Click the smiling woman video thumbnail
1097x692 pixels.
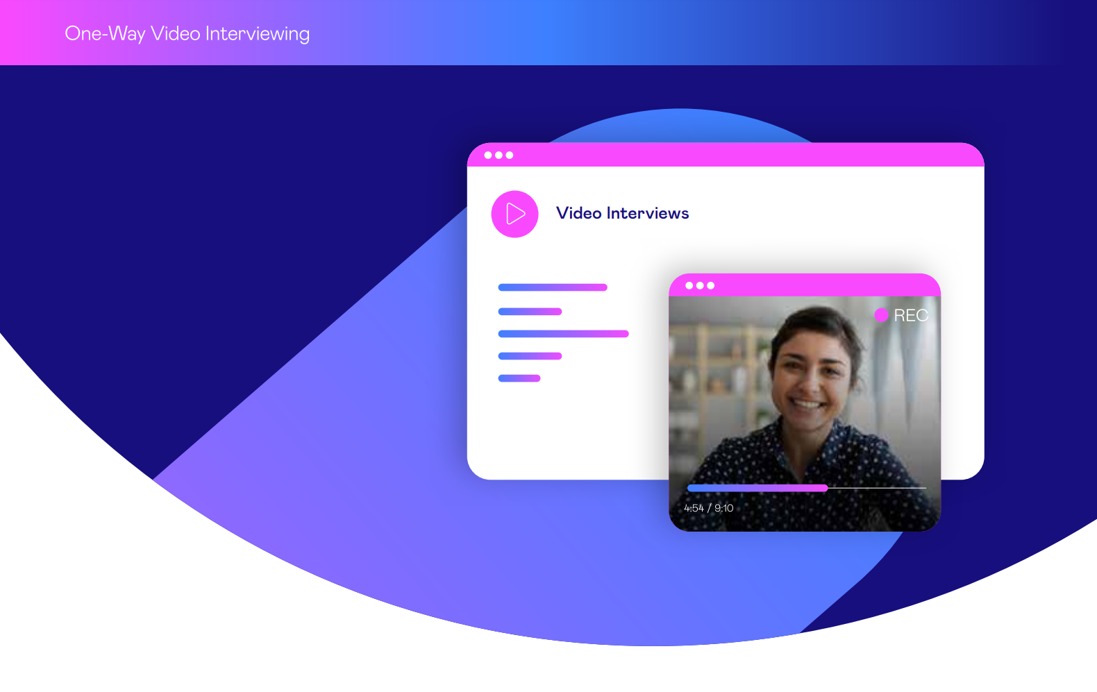pyautogui.click(x=805, y=414)
